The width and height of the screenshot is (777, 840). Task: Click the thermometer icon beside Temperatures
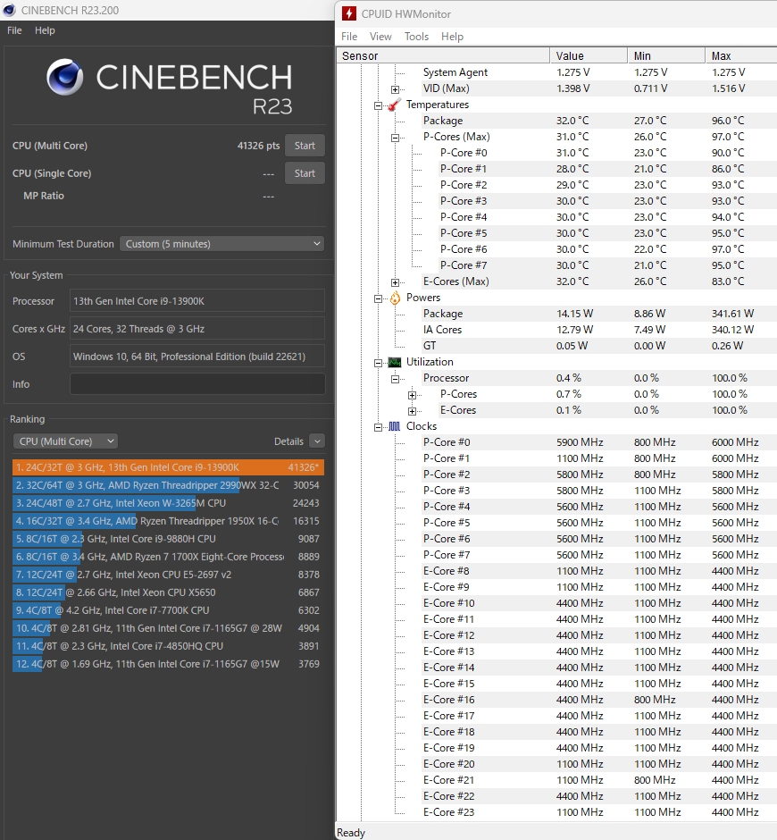click(395, 105)
